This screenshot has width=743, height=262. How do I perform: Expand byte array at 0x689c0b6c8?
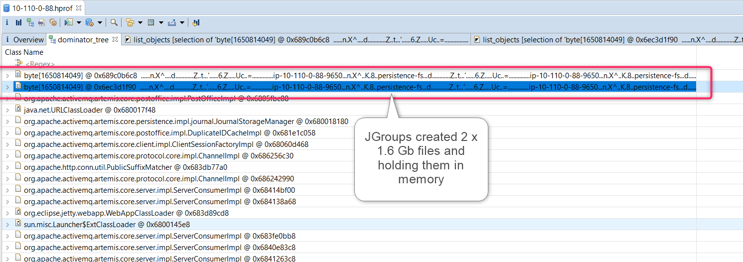point(7,76)
